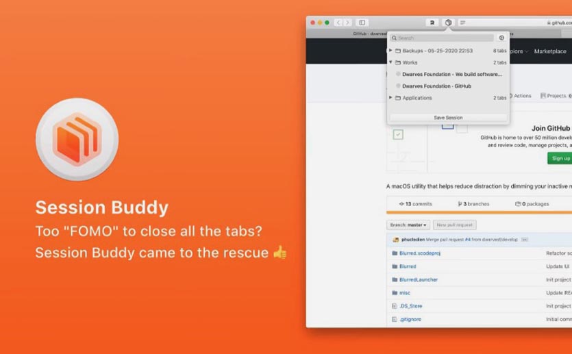Click the Session Buddy app logo
This screenshot has height=354, width=572.
(77, 139)
